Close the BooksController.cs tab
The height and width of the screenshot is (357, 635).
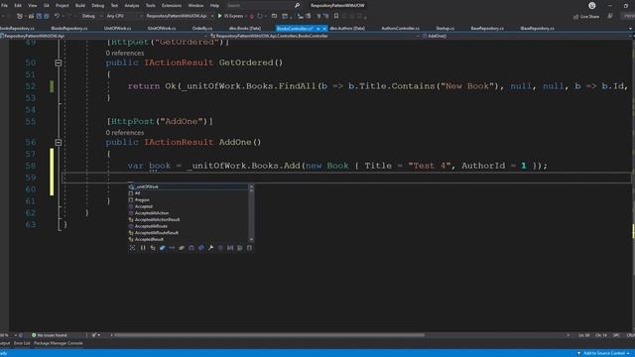click(x=324, y=29)
